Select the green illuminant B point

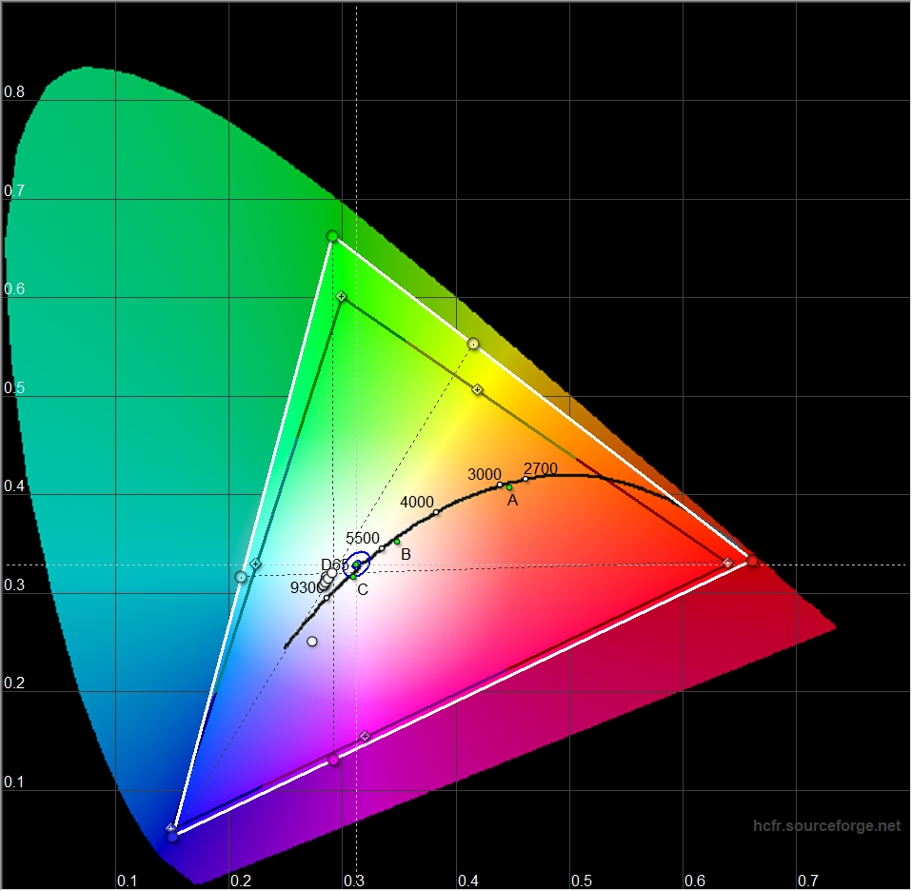[397, 542]
